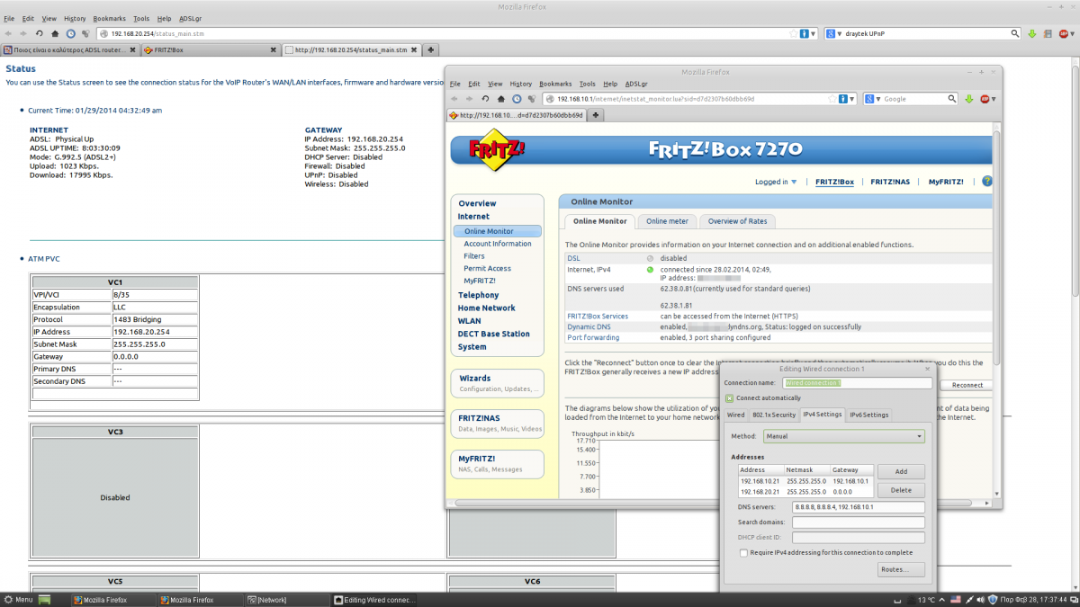
Task: Open URL bar dropdown arrow in front Firefox
Action: point(852,98)
